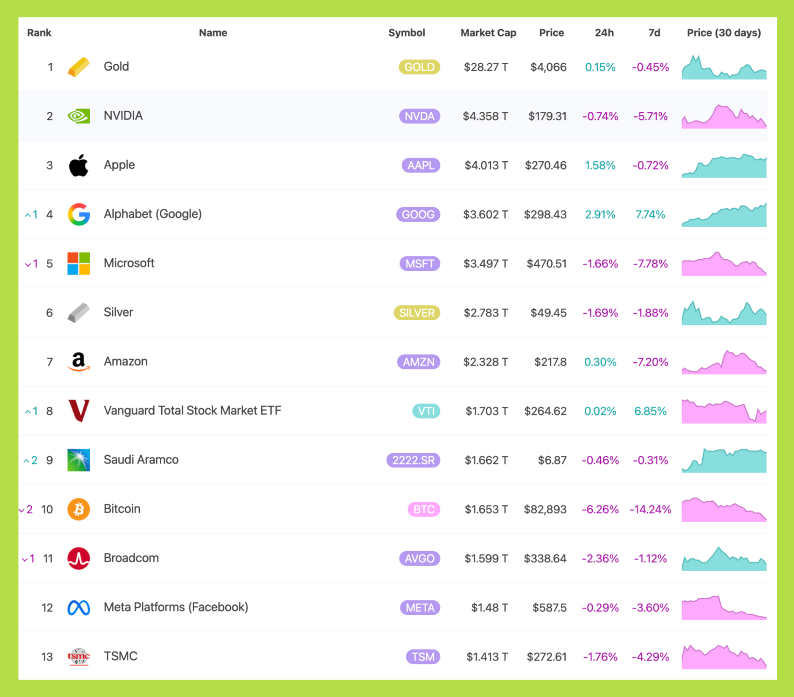Click the Meta infinity logo

coord(79,608)
